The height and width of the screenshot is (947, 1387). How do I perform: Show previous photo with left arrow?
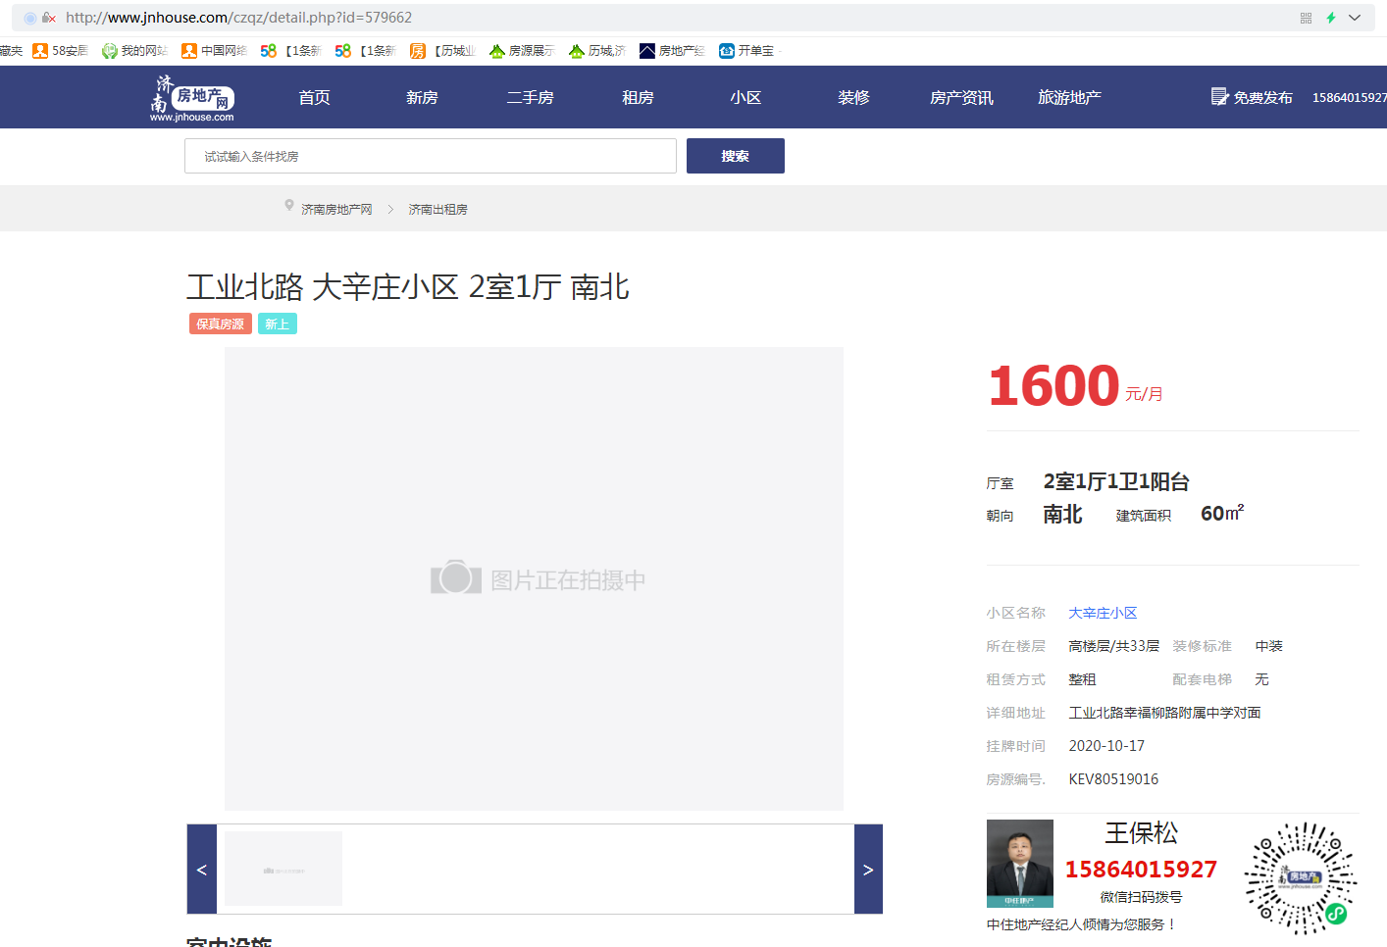tap(202, 870)
